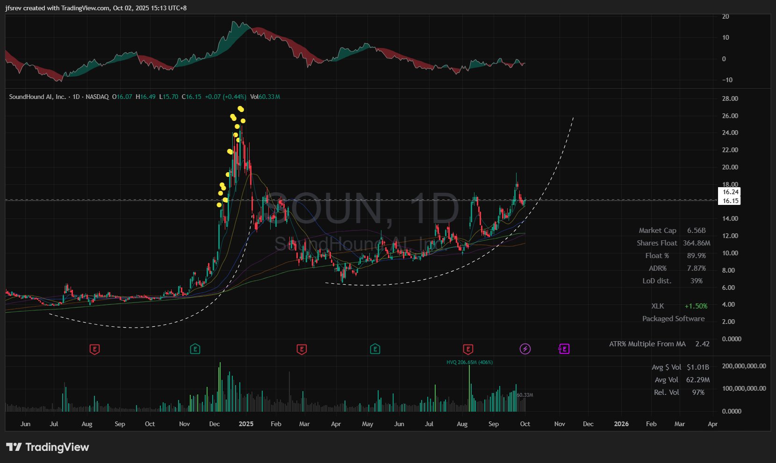Viewport: 776px width, 463px height.
Task: Click the Market Cap value 6.56B
Action: [x=696, y=230]
